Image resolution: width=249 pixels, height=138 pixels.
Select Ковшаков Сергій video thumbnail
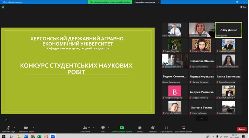[175, 61]
